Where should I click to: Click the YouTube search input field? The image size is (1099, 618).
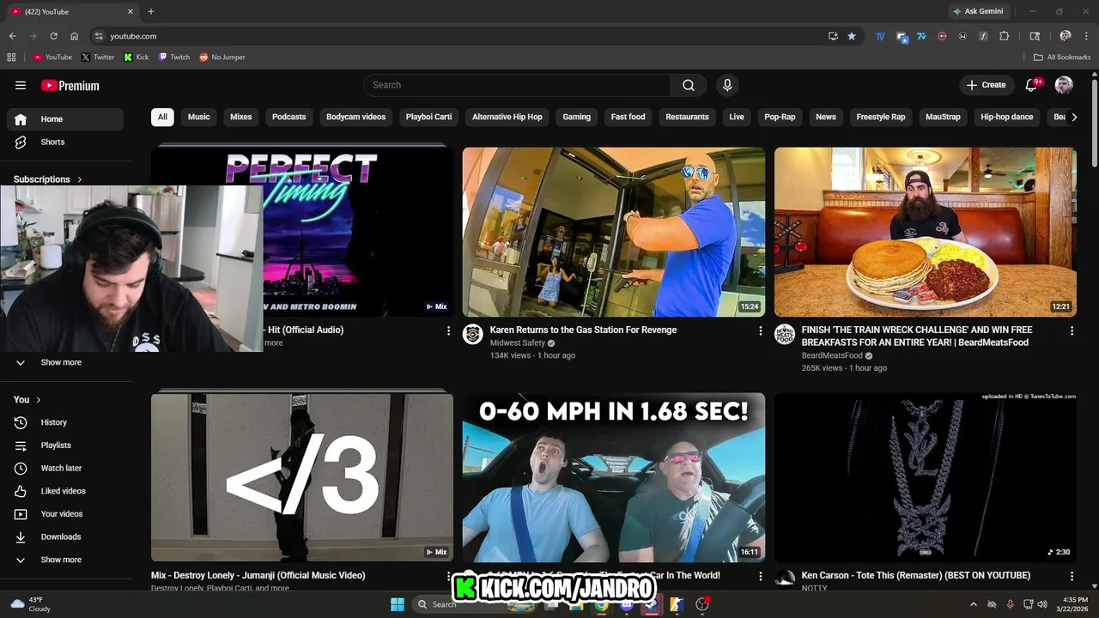coord(517,85)
